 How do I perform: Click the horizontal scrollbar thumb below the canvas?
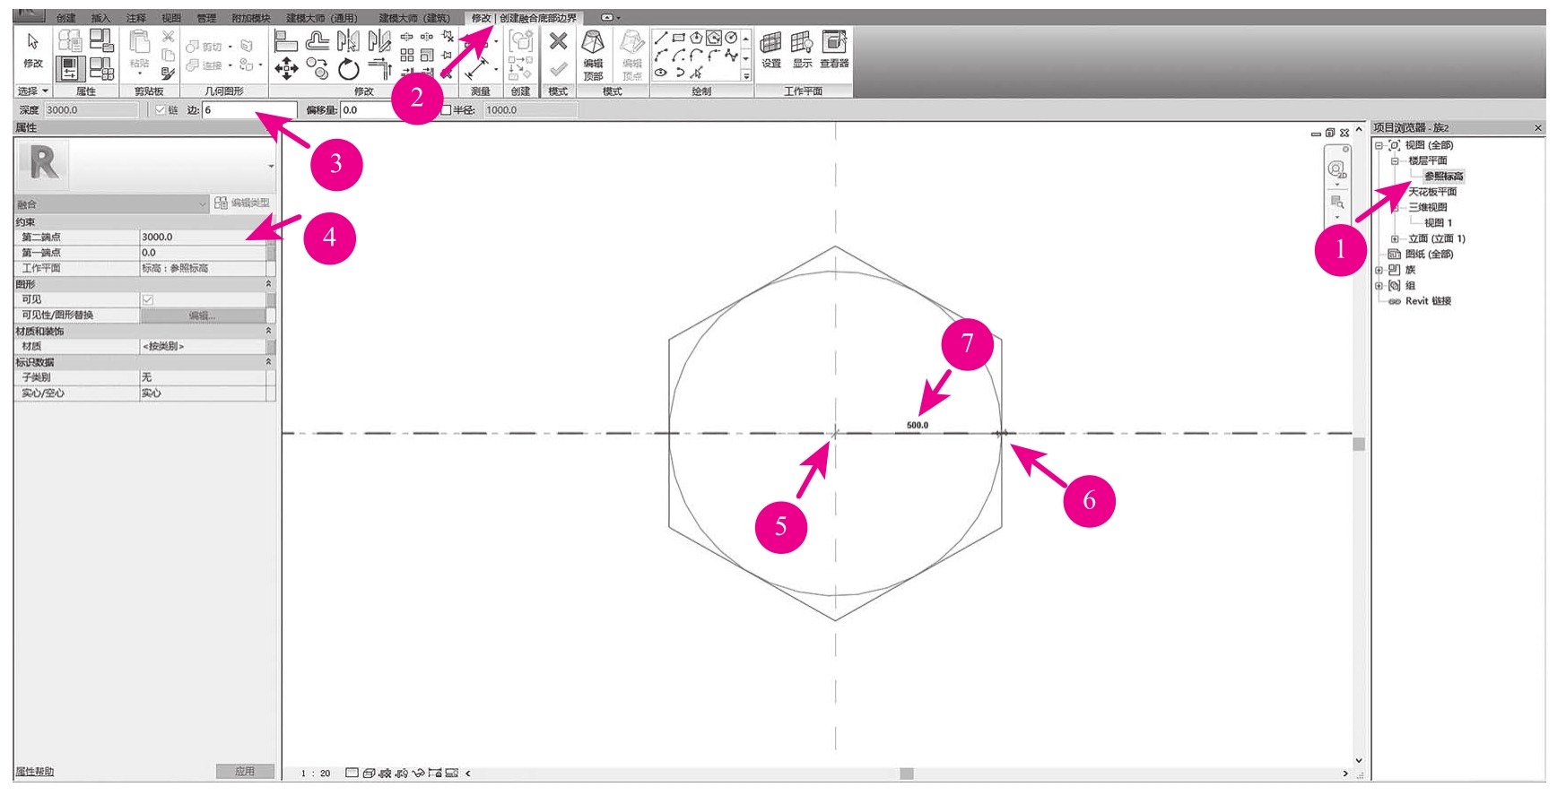[x=907, y=773]
